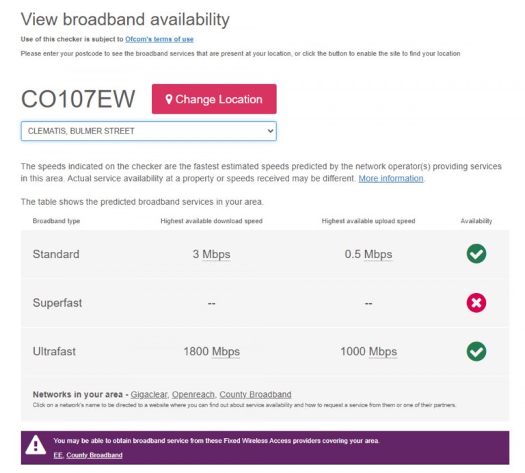This screenshot has width=525, height=473.
Task: Click the Standard availability green checkmark icon
Action: pos(476,254)
